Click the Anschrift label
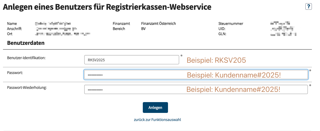 click(14, 29)
